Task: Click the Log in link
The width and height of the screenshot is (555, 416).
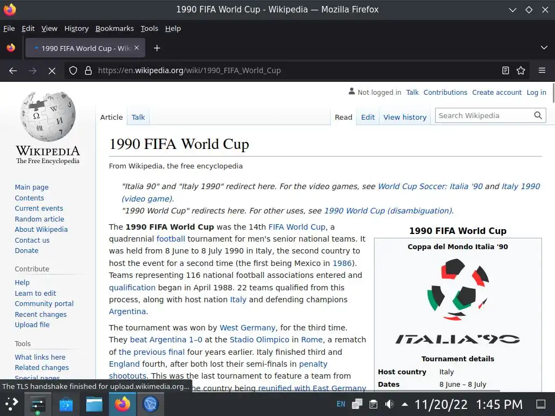Action: tap(536, 92)
